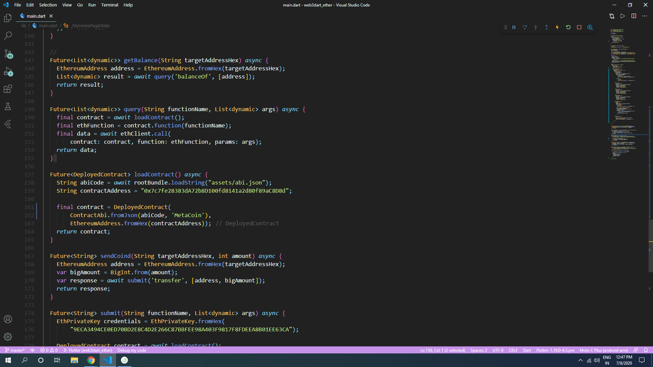
Task: Click the editor vertical scrollbar thumb
Action: (651, 245)
